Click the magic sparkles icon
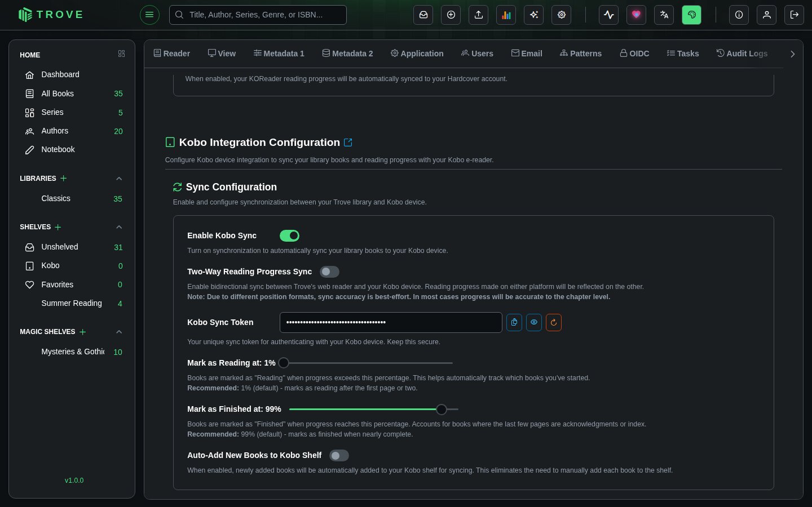This screenshot has width=812, height=507. pyautogui.click(x=534, y=15)
